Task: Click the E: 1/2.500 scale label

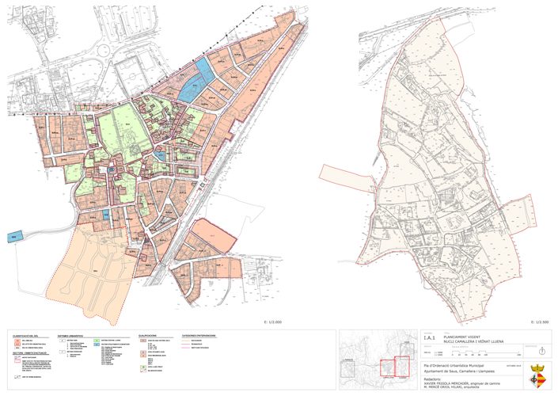Action: pos(539,323)
